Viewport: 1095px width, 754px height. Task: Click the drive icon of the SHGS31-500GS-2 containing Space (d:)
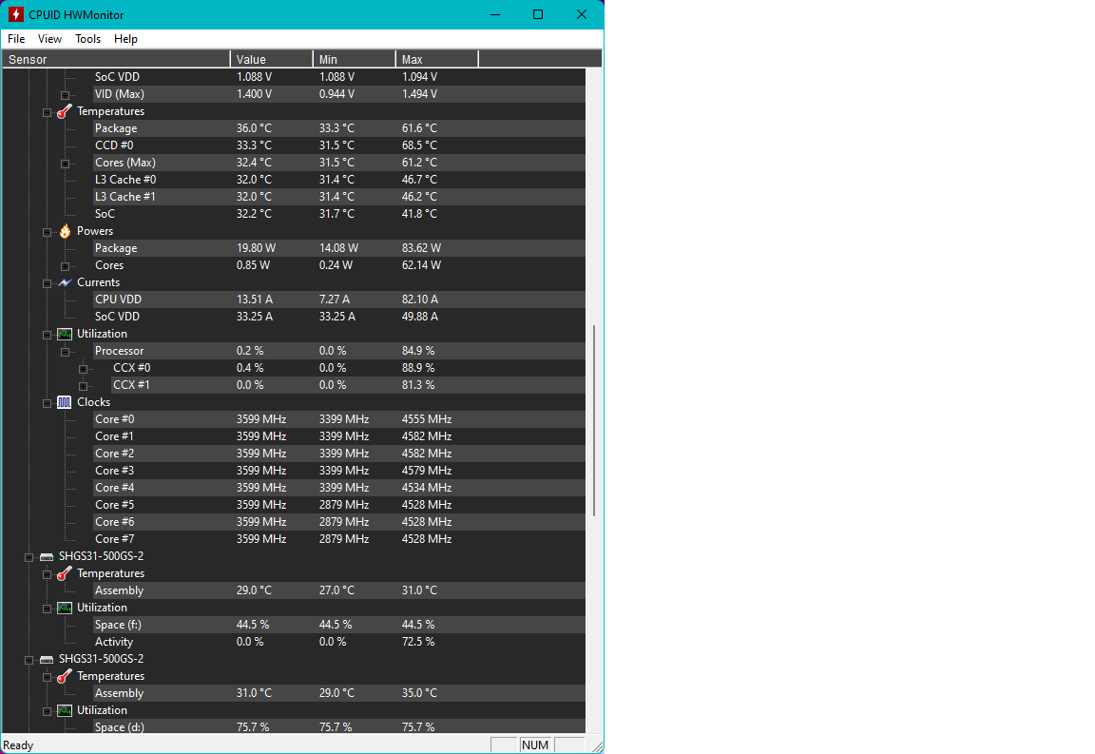click(x=46, y=660)
